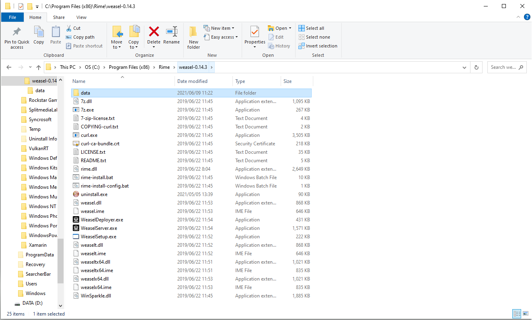Image resolution: width=532 pixels, height=320 pixels.
Task: Click Select none in ribbon
Action: click(314, 37)
